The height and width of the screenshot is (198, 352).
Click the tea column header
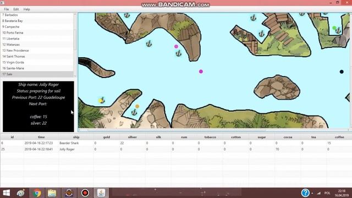coord(313,137)
